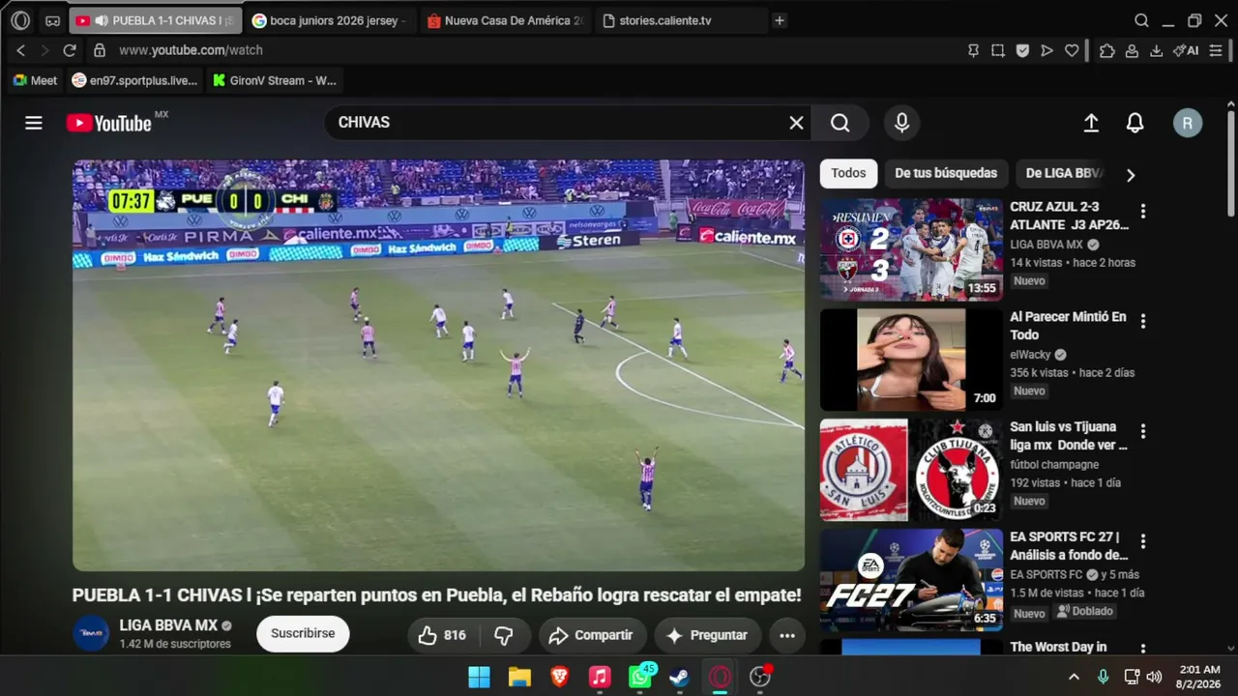Search YouTube by voice with the microphone
Image resolution: width=1238 pixels, height=696 pixels.
point(901,123)
